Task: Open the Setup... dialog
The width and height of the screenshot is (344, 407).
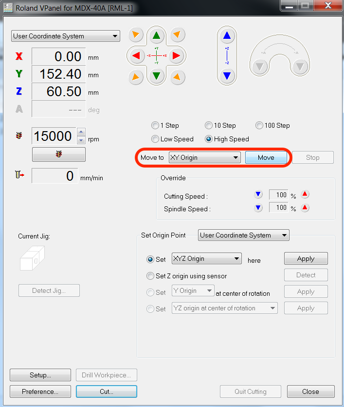Action: (40, 375)
